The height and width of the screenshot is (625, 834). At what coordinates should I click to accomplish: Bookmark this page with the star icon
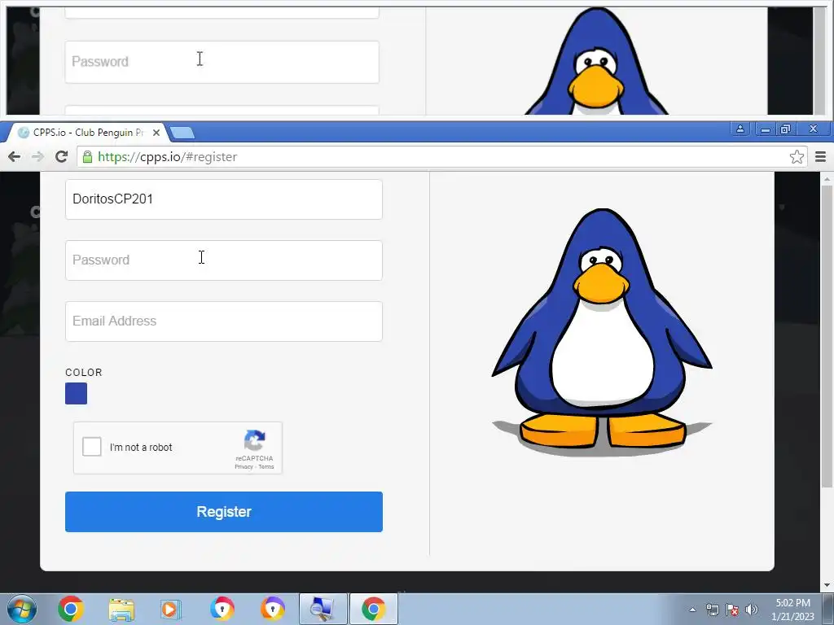797,157
